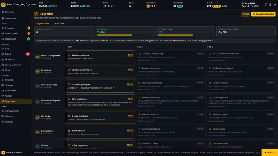Open Strategy page
The width and height of the screenshot is (278, 156).
click(16, 85)
